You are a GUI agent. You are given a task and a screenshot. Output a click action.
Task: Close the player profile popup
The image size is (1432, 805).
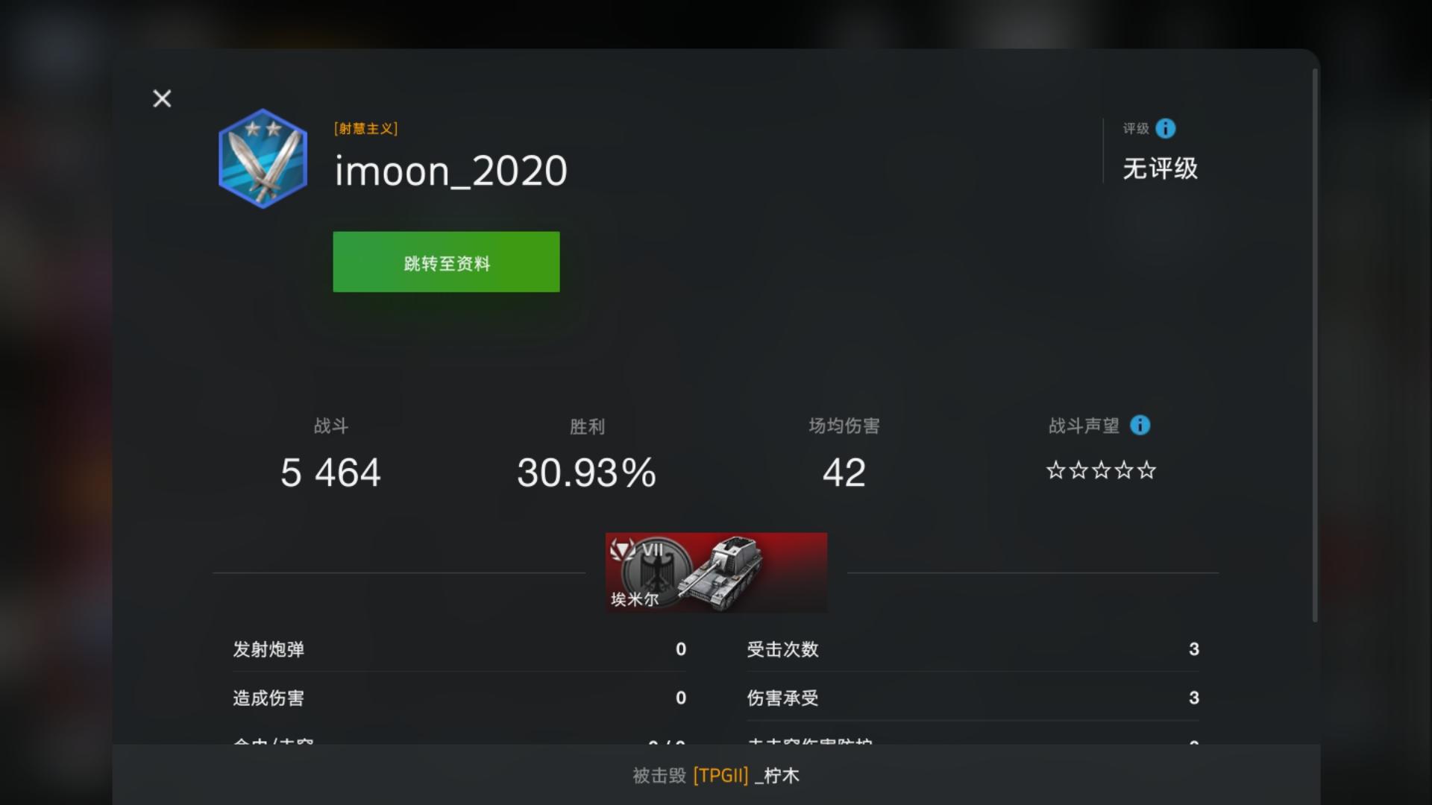coord(162,98)
